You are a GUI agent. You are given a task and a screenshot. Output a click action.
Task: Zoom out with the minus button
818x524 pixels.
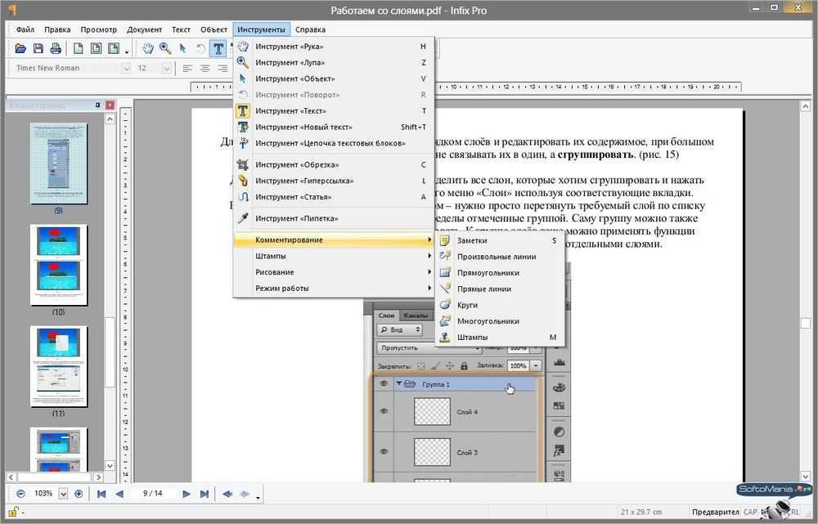(20, 494)
